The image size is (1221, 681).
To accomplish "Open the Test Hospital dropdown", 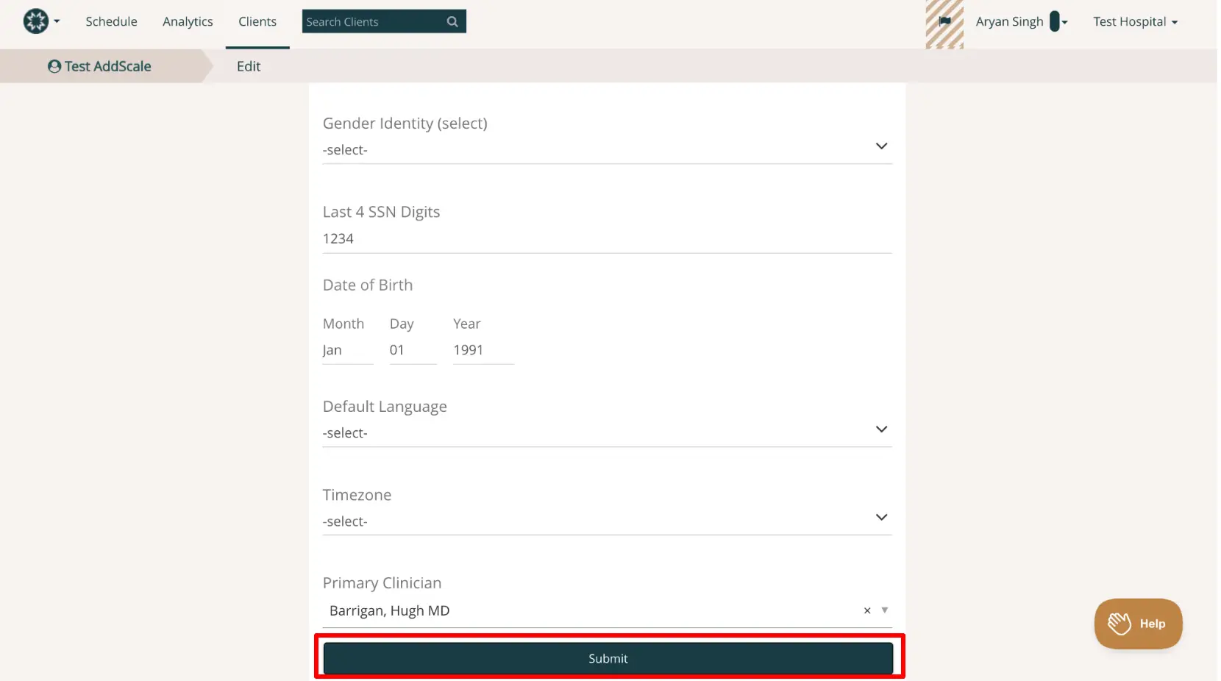I will point(1135,21).
